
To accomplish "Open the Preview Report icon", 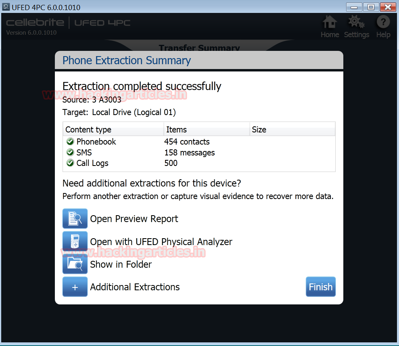I will coord(75,218).
